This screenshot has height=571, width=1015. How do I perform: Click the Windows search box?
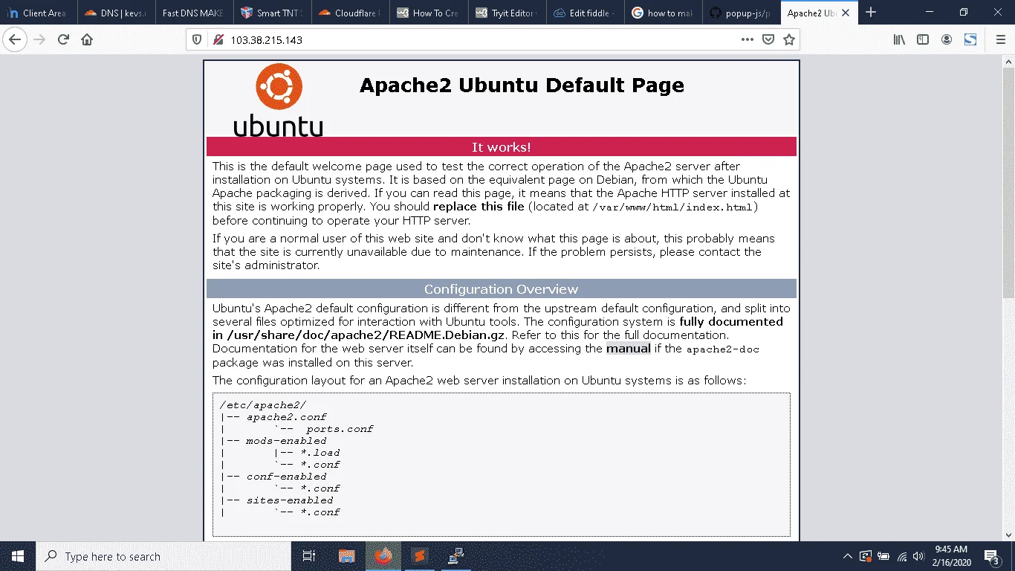coord(163,556)
